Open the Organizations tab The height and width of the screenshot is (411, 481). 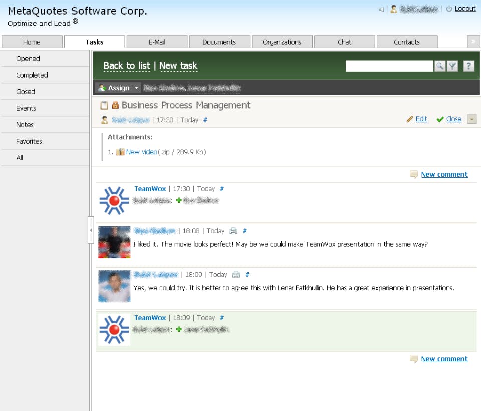tap(282, 42)
